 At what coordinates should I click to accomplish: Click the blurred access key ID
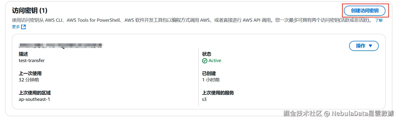(61, 46)
